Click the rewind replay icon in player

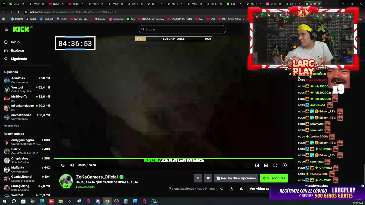(x=63, y=165)
